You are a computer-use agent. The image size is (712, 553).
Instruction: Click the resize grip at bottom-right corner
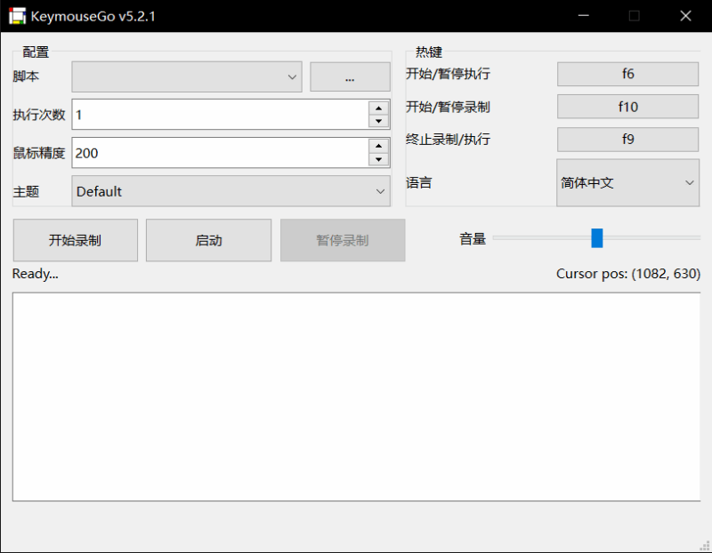pyautogui.click(x=704, y=545)
